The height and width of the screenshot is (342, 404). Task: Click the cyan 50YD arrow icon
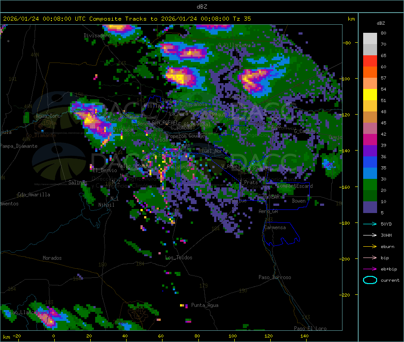[x=370, y=224]
